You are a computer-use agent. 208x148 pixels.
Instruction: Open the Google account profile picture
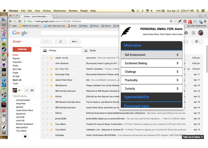pyautogui.click(x=201, y=33)
